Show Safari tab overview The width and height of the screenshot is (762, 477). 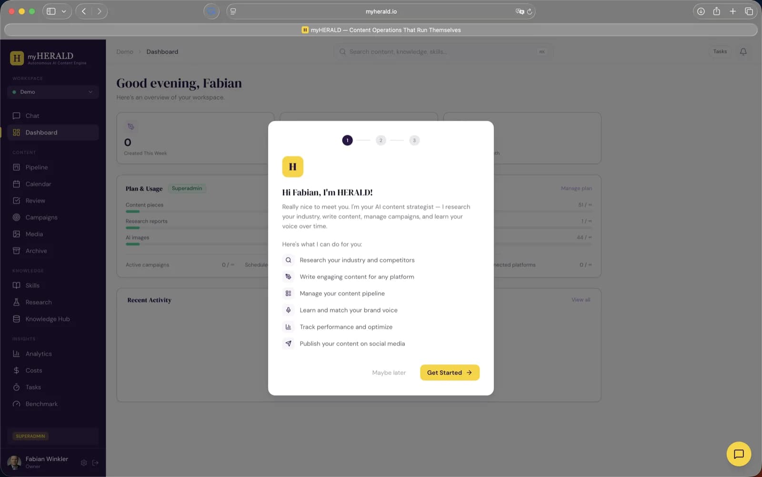749,11
